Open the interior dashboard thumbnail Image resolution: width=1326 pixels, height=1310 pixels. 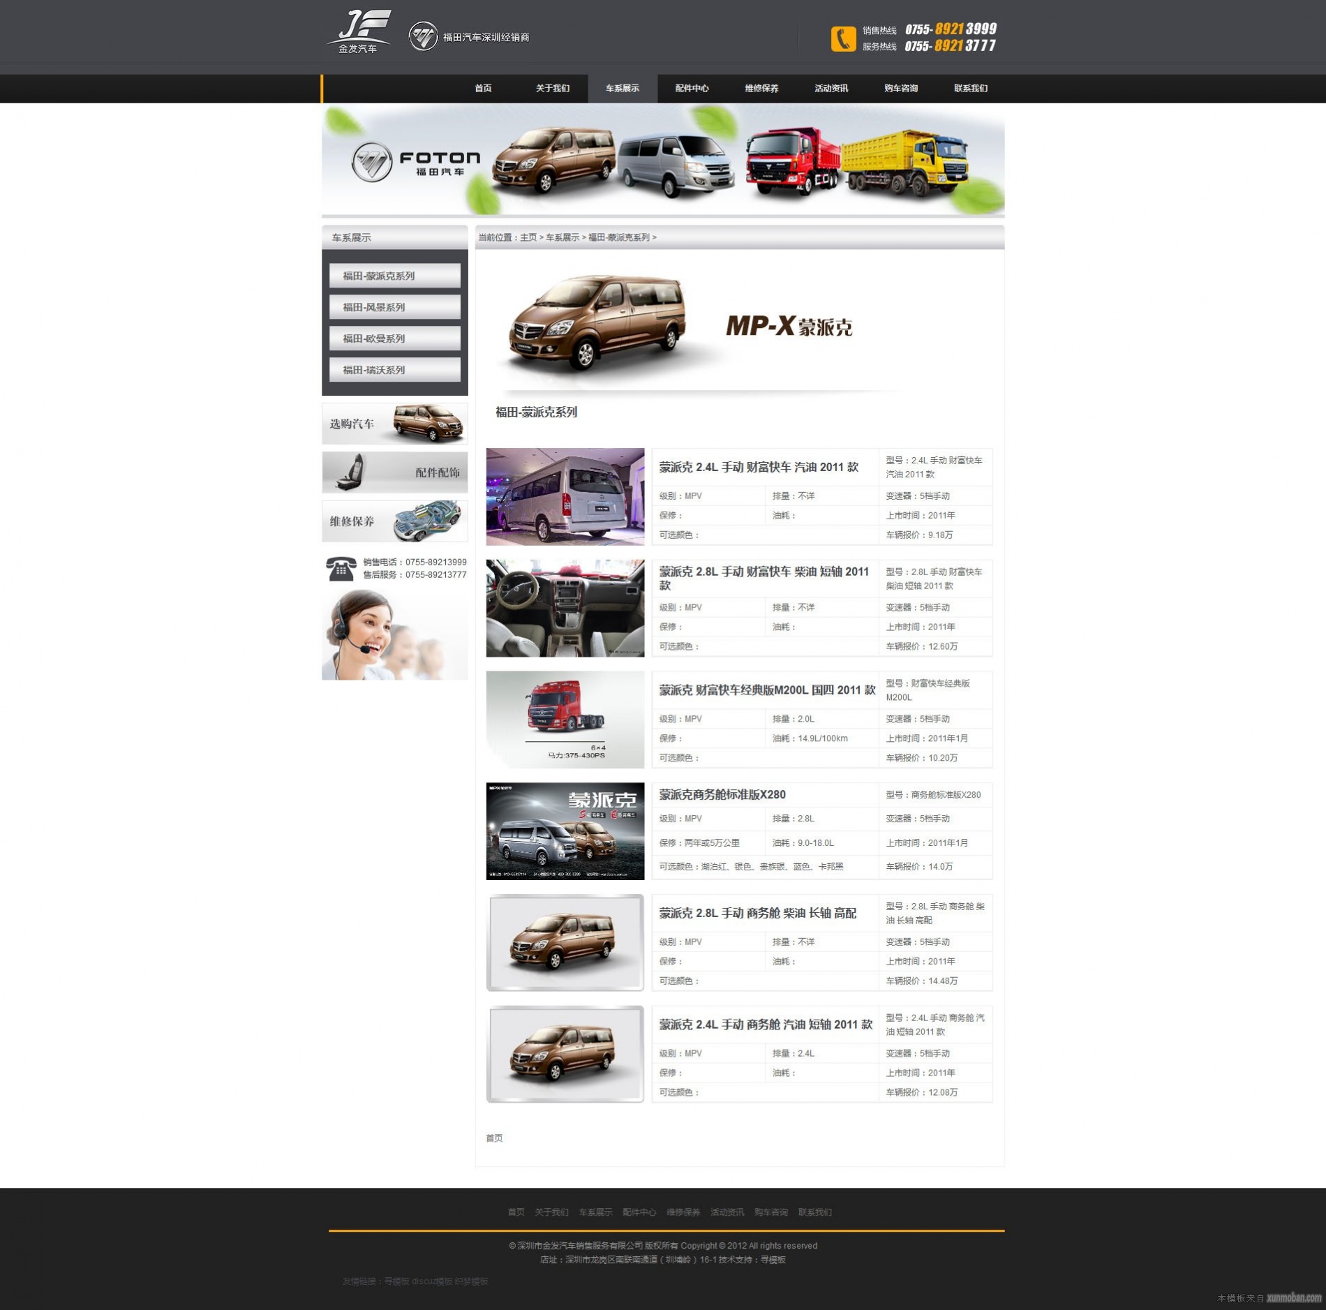565,608
